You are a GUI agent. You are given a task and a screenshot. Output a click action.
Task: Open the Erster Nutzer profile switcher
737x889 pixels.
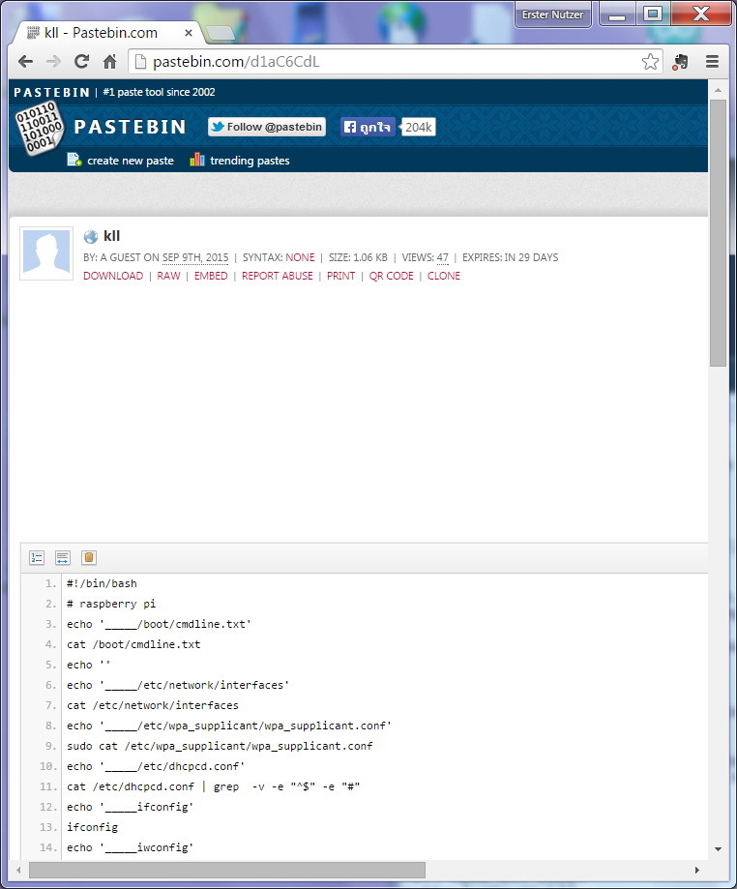point(552,15)
